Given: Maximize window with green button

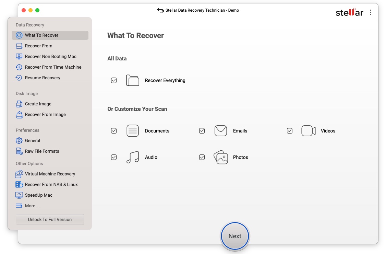Looking at the screenshot, I should pyautogui.click(x=37, y=10).
